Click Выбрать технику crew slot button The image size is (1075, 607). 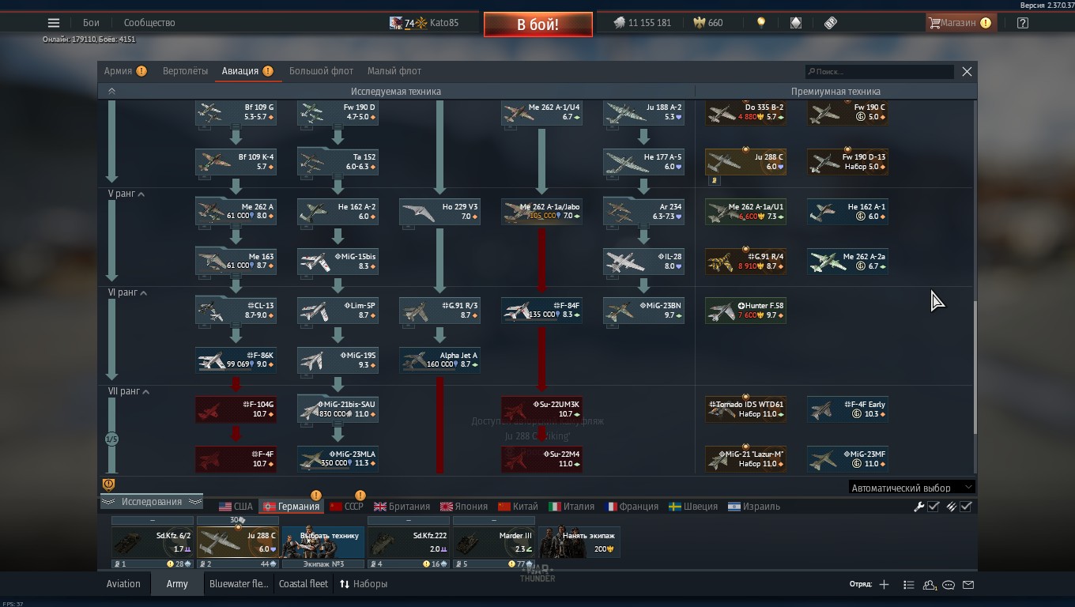coord(323,543)
